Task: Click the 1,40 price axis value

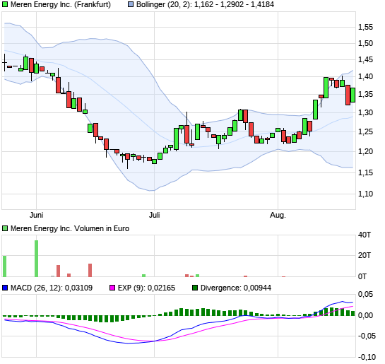Action: [365, 76]
